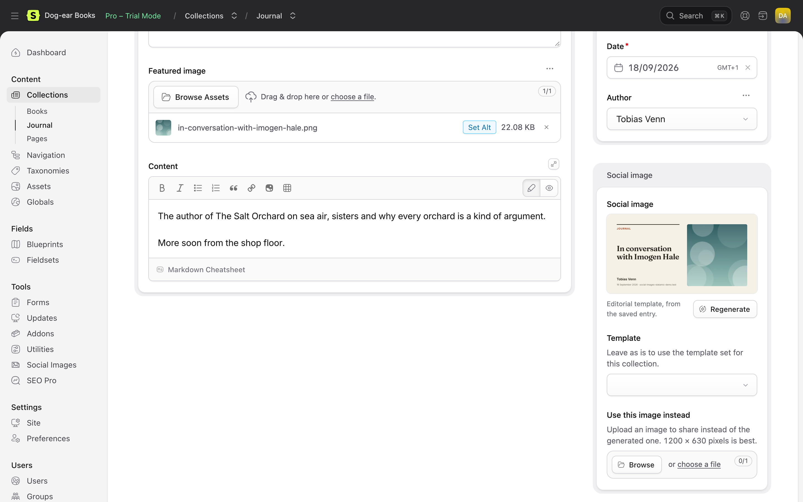
Task: Open the Template dropdown
Action: [681, 385]
